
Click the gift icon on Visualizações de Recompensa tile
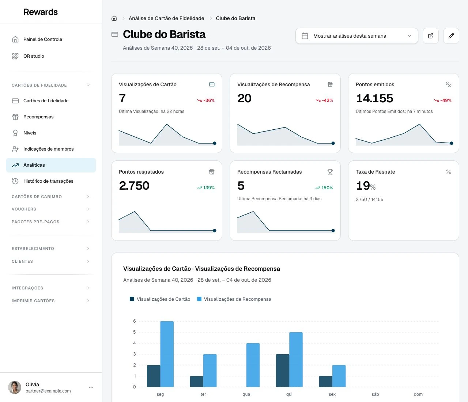tap(330, 84)
